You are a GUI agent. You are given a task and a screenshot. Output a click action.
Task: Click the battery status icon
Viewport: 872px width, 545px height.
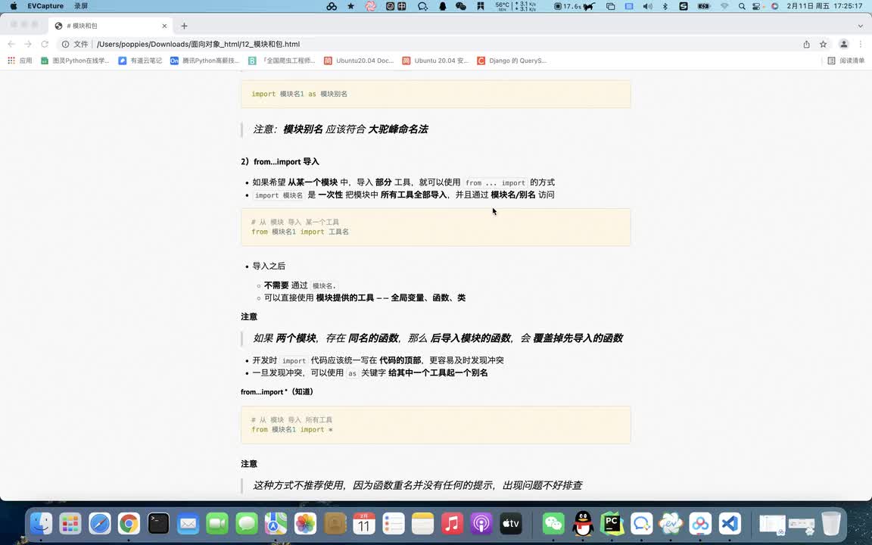pyautogui.click(x=703, y=6)
